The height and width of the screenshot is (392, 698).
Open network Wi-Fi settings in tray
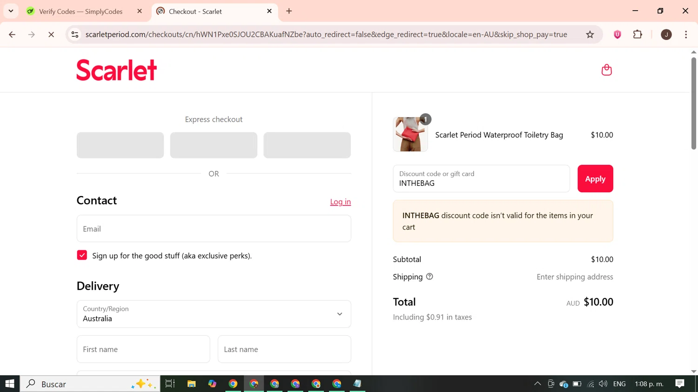591,384
